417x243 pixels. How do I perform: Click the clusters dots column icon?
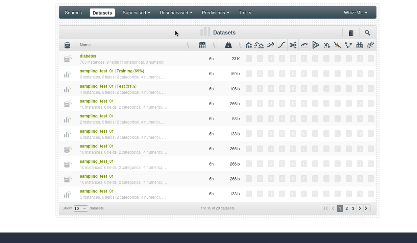326,45
